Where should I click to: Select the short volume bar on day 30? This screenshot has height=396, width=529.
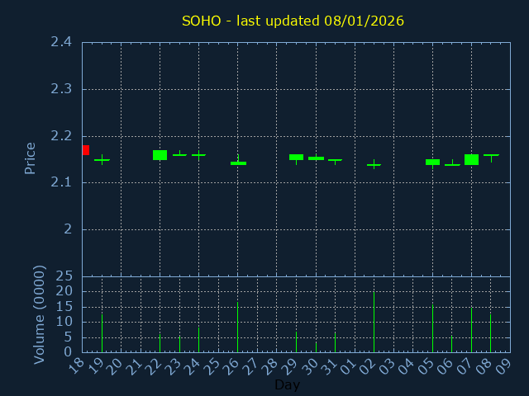pyautogui.click(x=316, y=346)
